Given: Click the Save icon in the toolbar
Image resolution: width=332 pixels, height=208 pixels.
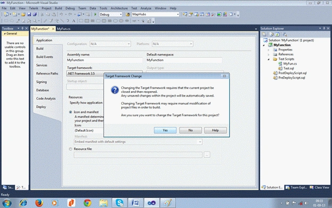Looking at the screenshot, I should (29, 14).
